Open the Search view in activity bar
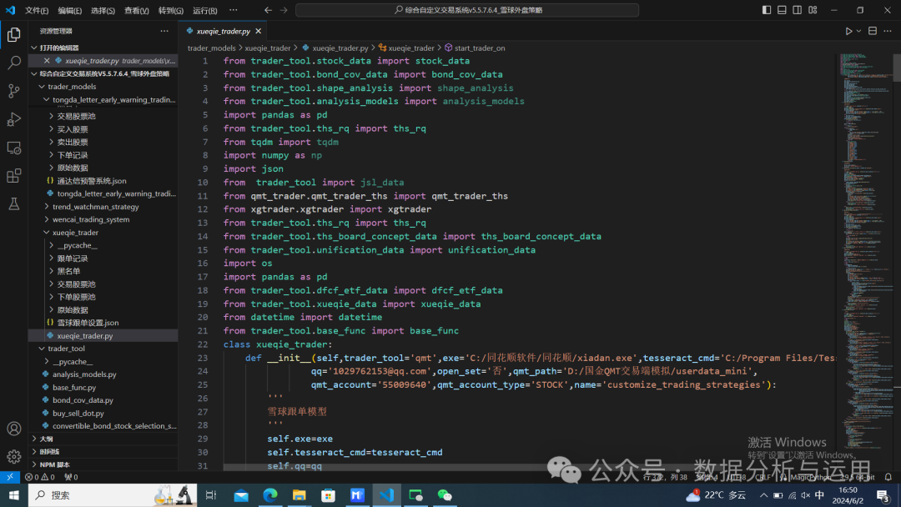 (x=14, y=63)
